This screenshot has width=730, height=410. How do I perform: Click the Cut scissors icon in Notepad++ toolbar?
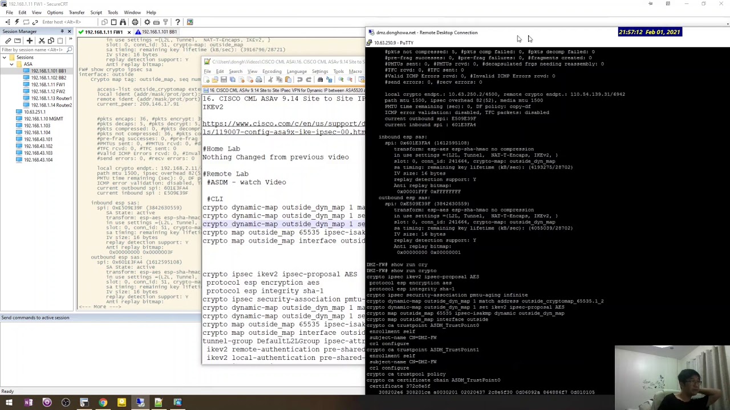click(270, 80)
